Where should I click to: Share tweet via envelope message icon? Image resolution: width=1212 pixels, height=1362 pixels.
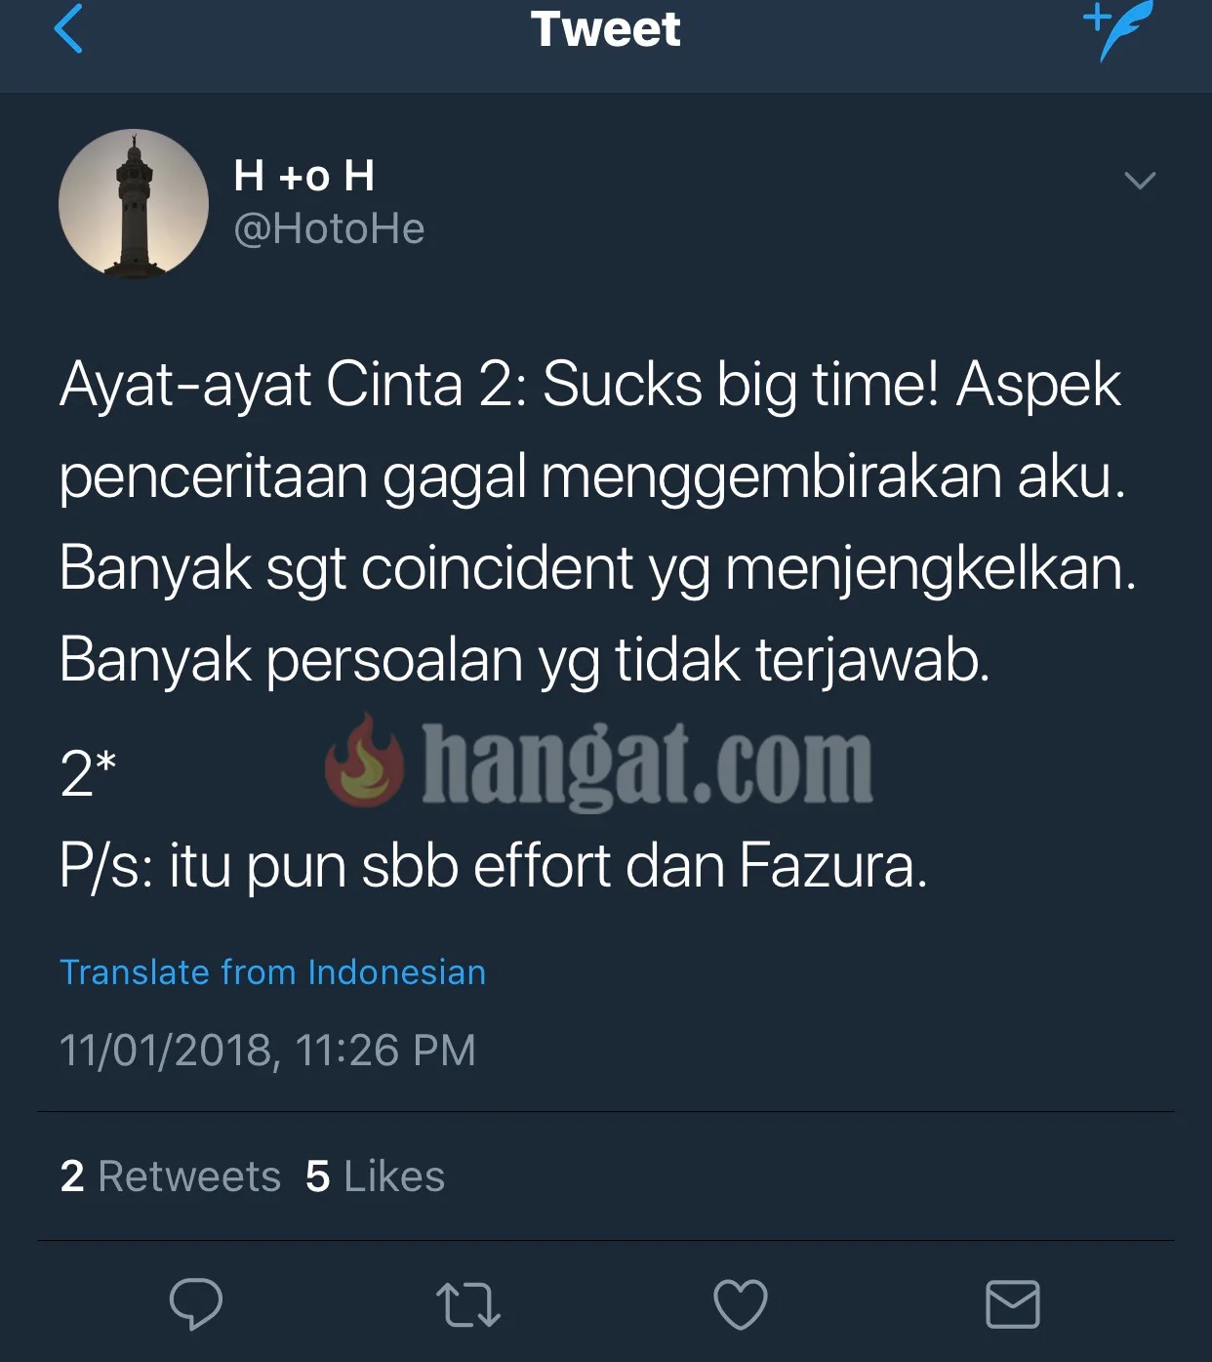1013,1304
